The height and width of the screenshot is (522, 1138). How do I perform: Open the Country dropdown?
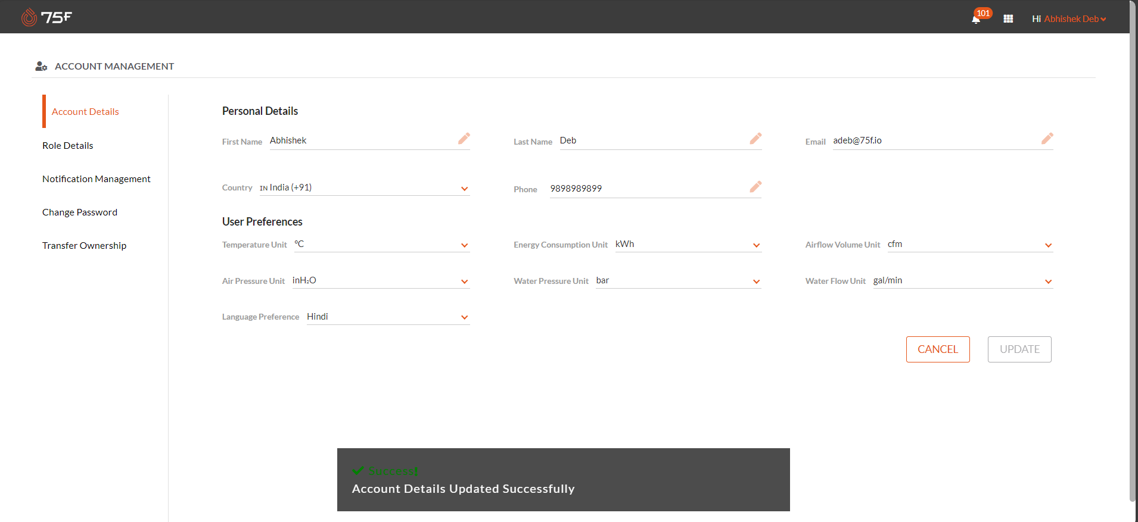click(365, 188)
